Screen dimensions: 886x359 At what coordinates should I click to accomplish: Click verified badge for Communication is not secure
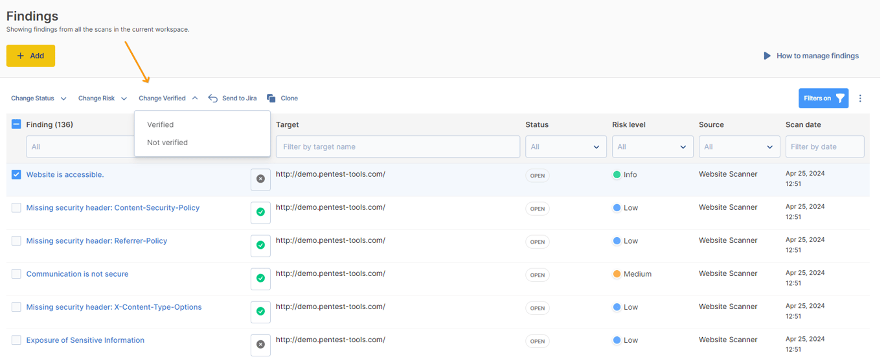tap(260, 278)
